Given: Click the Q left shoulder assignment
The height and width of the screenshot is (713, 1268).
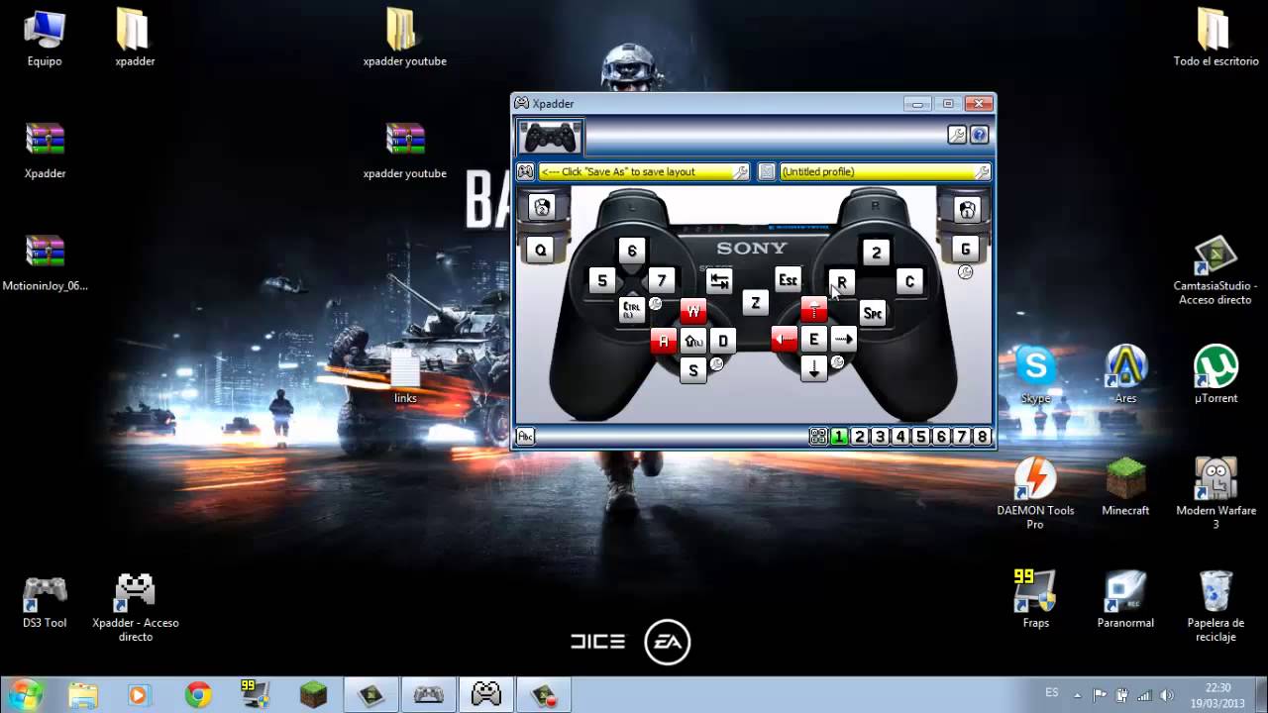Looking at the screenshot, I should tap(541, 251).
